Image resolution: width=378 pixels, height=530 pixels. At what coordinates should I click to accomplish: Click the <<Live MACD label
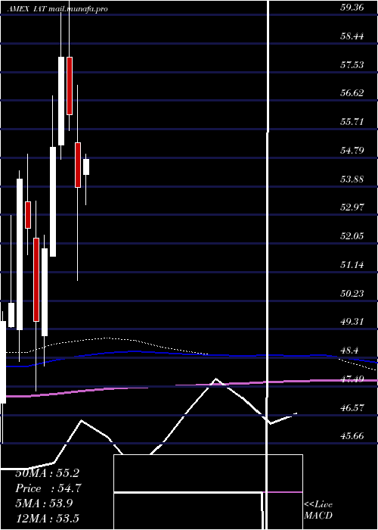click(318, 510)
